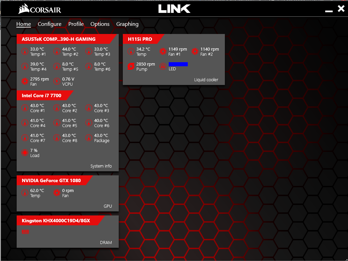
Task: Click the ASUSTeK COMP...390-H GAMING header
Action: point(67,39)
